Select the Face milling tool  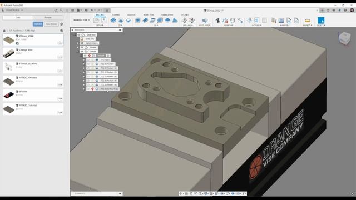(x=128, y=21)
